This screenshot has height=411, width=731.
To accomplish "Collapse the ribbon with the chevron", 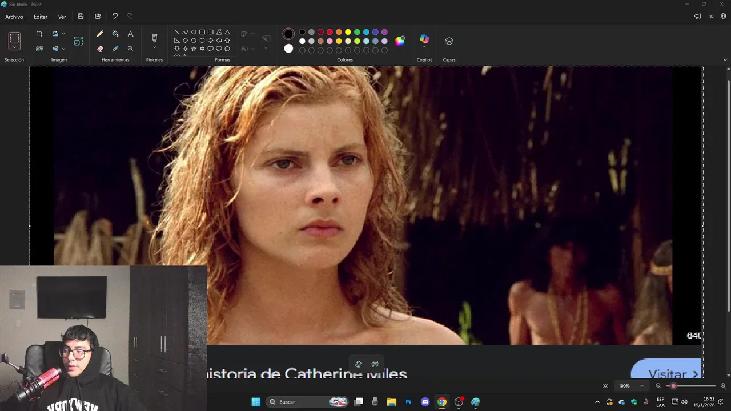I will [x=725, y=59].
